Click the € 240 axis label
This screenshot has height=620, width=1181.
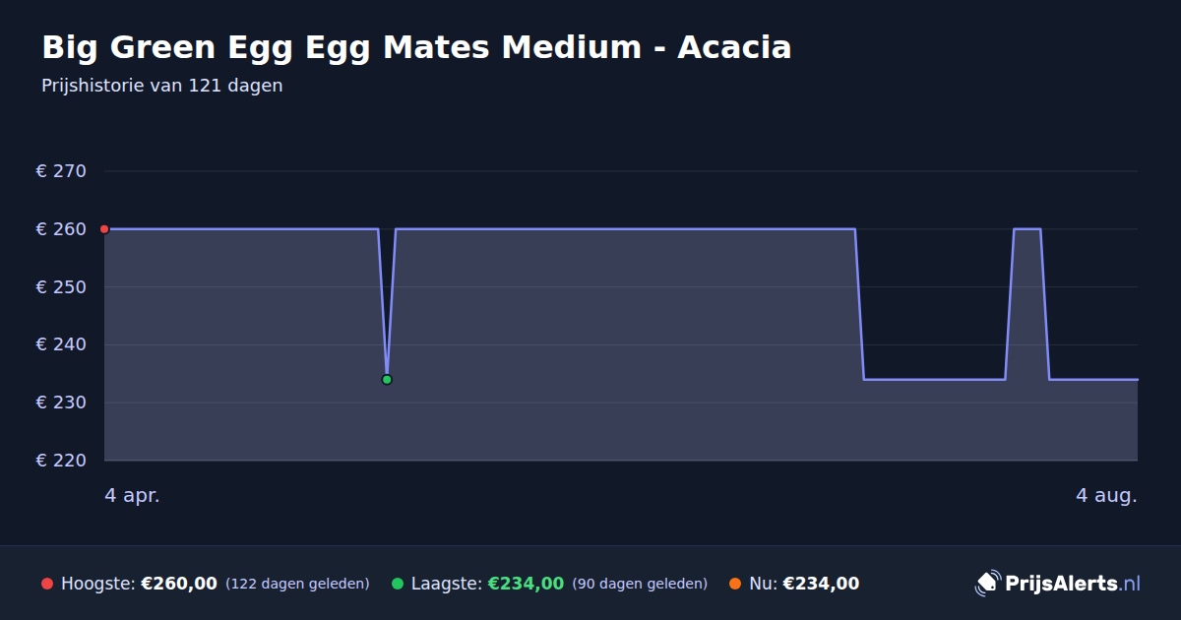(x=61, y=344)
